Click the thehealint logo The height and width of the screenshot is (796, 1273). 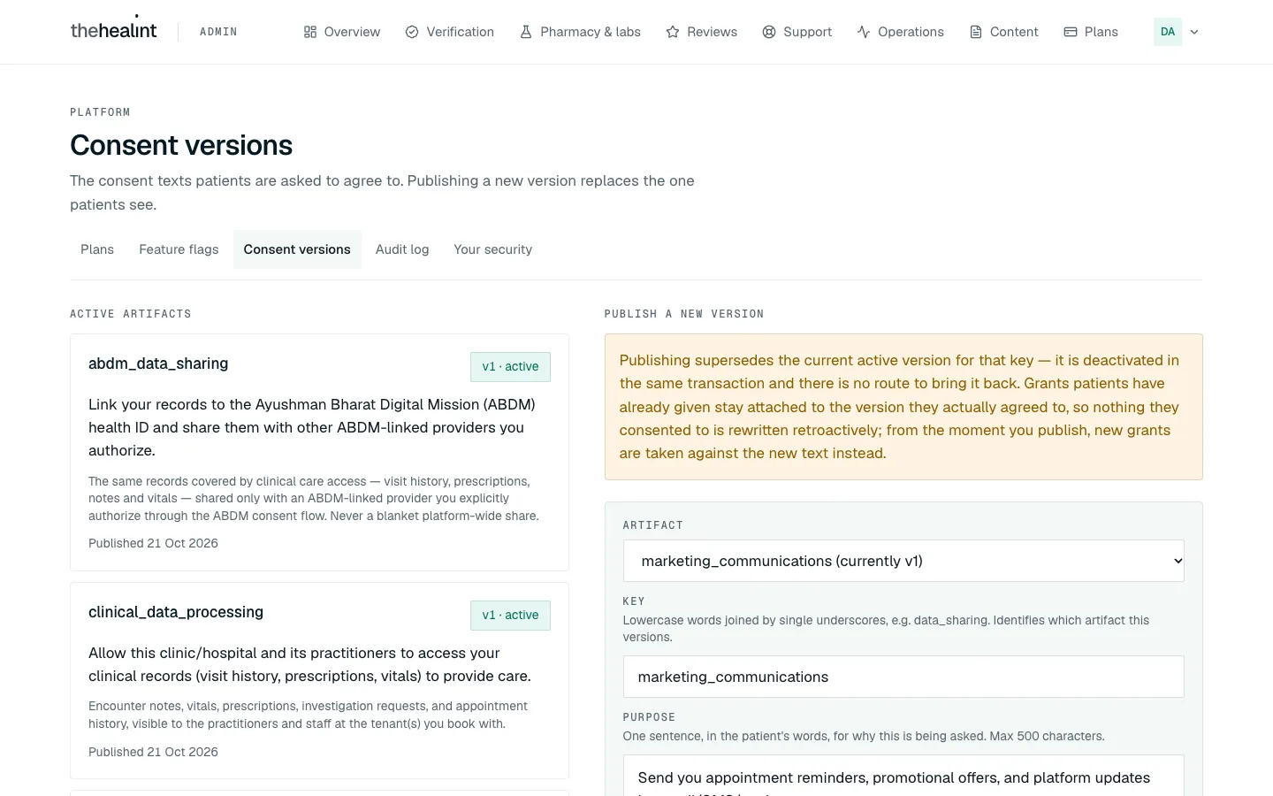113,30
